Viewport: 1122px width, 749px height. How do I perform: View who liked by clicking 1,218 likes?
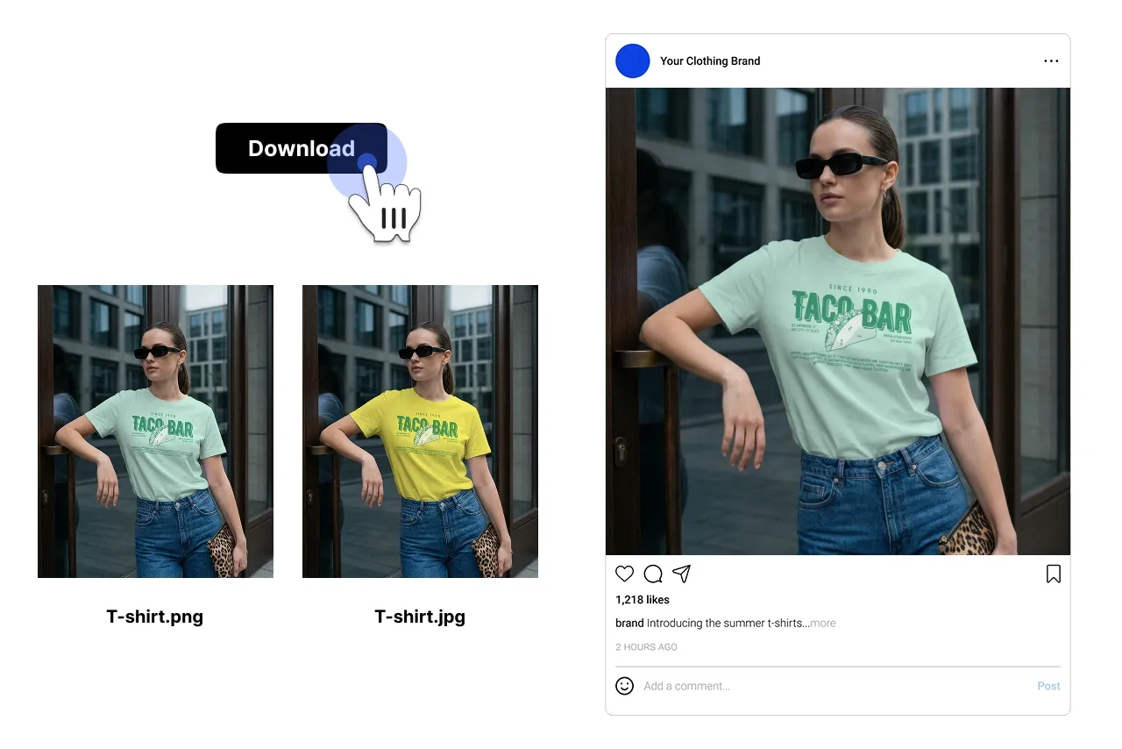(x=642, y=599)
